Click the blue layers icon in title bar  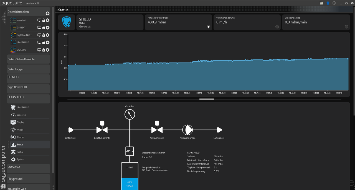(x=328, y=3)
